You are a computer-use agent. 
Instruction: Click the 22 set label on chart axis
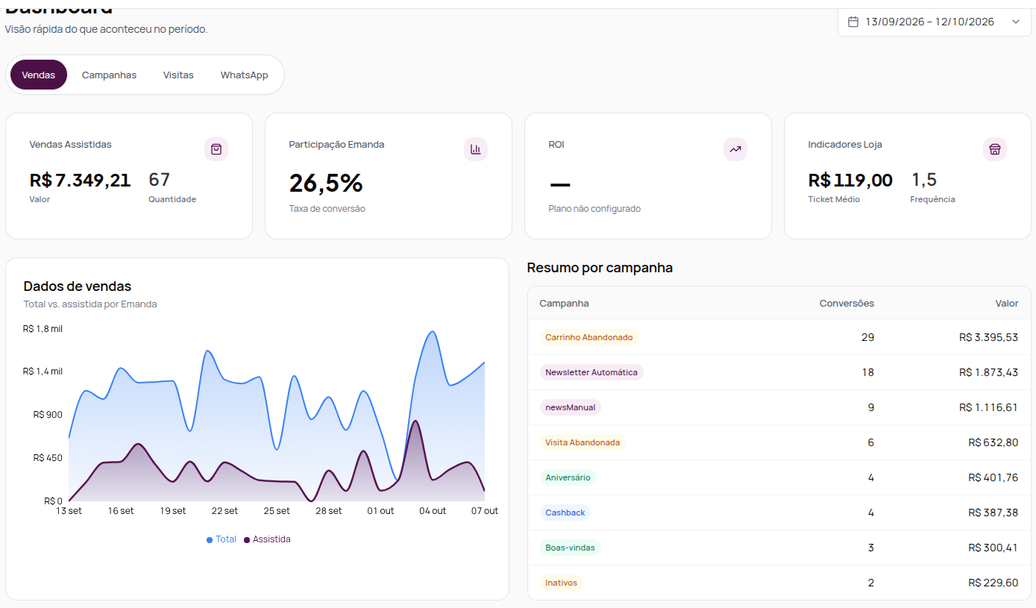click(x=225, y=511)
